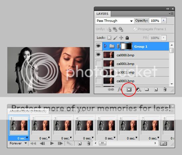Switch to Measurement Log tab
This screenshot has height=155, width=182.
coord(68,111)
